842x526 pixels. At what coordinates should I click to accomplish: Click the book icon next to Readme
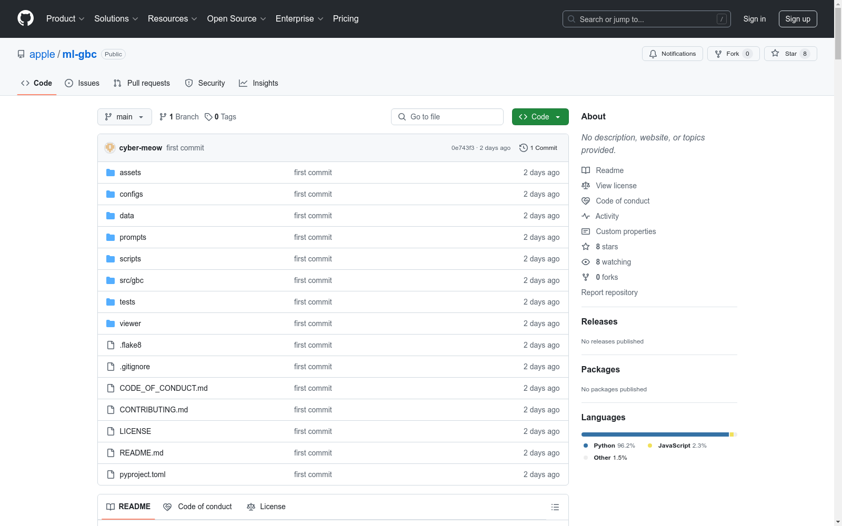(586, 170)
